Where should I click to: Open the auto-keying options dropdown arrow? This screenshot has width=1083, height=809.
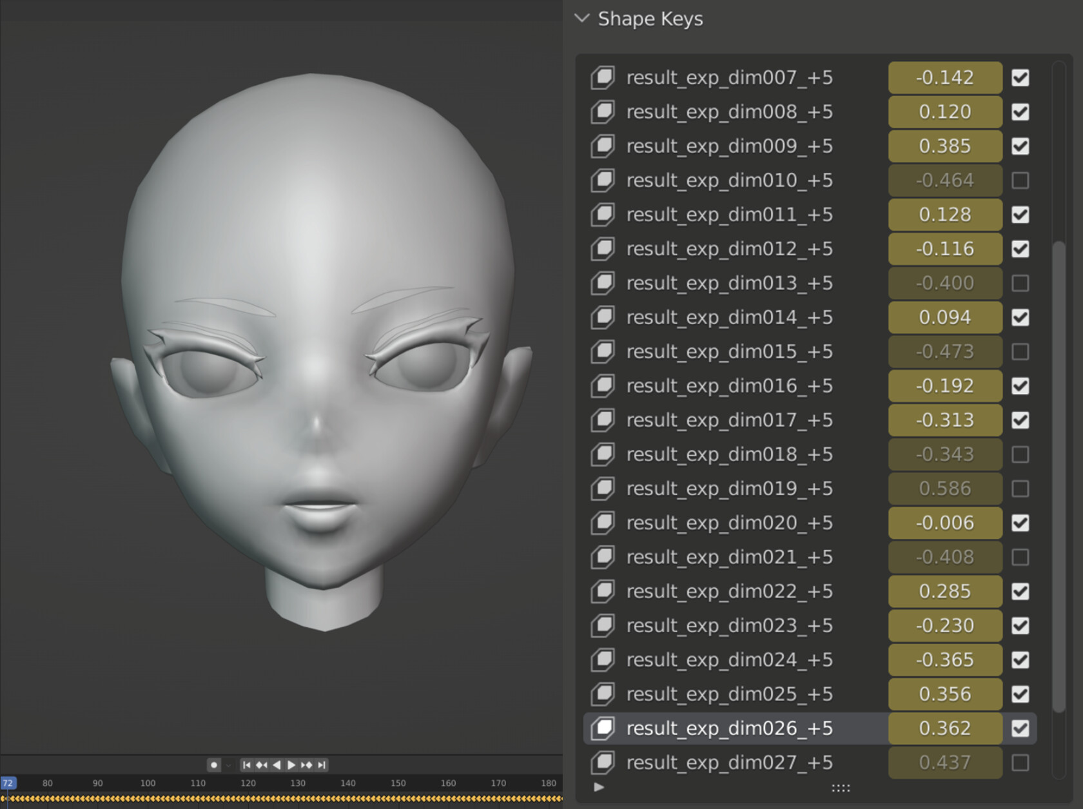228,765
